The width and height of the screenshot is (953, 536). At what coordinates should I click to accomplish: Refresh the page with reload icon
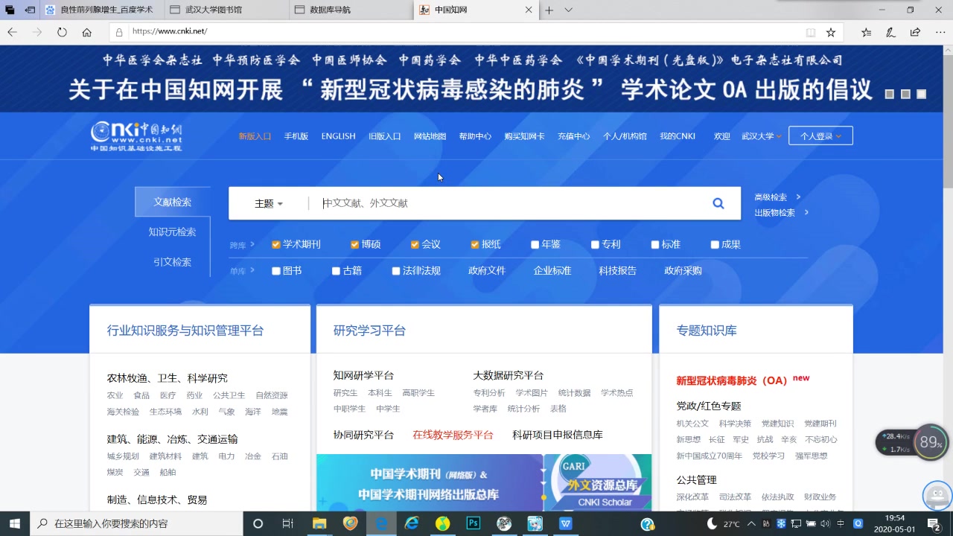62,32
